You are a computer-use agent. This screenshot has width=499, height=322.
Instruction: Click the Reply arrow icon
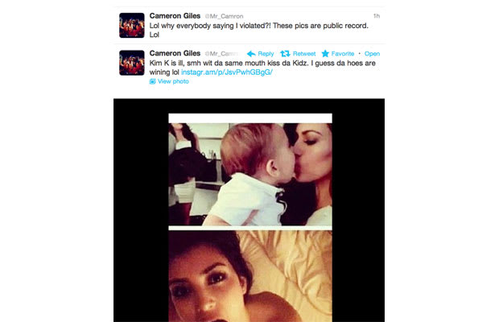251,54
